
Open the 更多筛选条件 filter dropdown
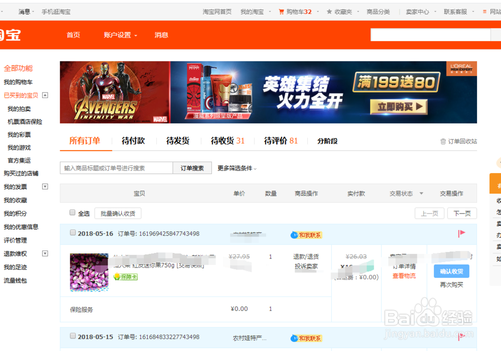coord(237,168)
